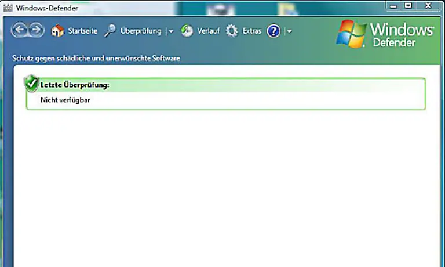Click the Windows Defender title bar icon
Screen dimensions: 445x267
point(8,8)
